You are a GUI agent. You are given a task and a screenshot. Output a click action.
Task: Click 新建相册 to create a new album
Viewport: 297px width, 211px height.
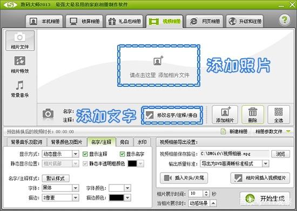coord(234,131)
